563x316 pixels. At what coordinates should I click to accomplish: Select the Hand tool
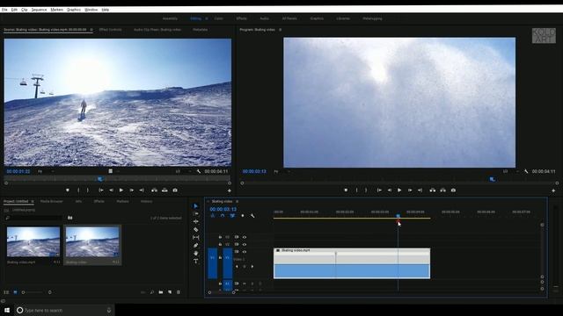[x=195, y=254]
